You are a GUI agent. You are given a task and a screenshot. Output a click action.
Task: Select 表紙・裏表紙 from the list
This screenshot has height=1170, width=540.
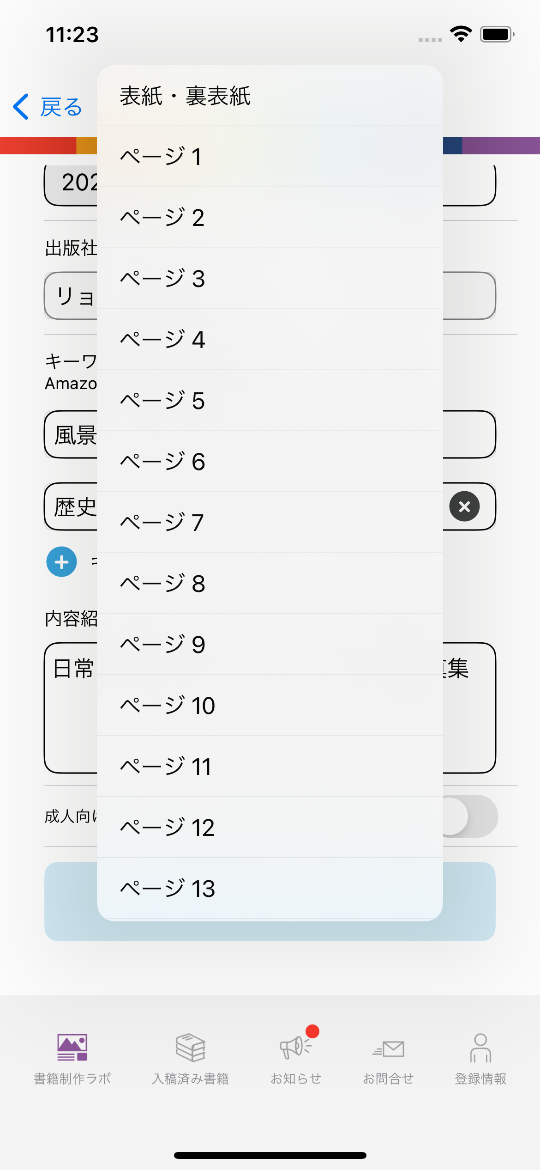[270, 96]
